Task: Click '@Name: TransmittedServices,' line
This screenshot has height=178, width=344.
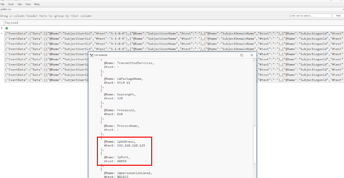Action: click(x=129, y=63)
